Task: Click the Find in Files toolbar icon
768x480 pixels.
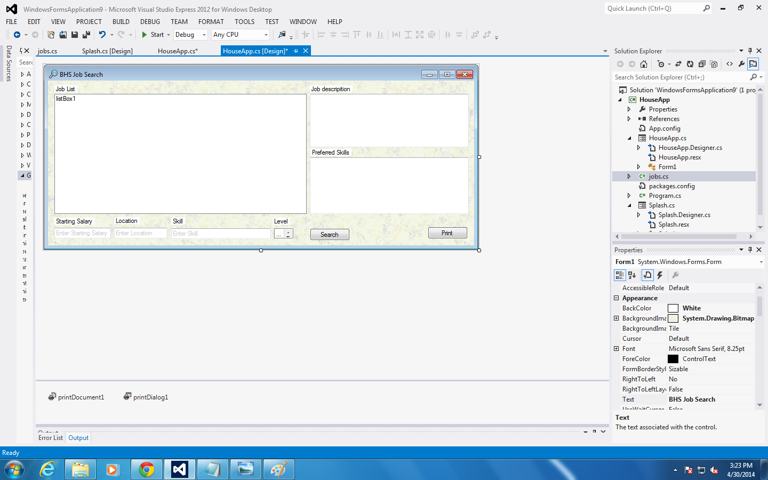Action: coord(282,35)
